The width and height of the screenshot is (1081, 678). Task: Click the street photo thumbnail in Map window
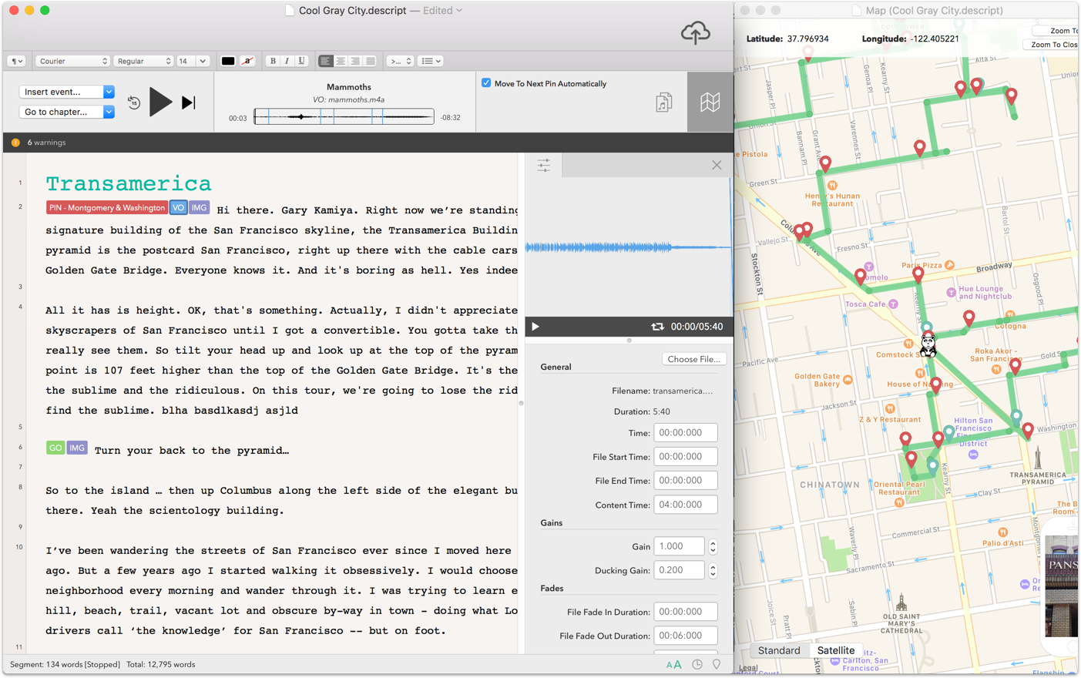(1062, 587)
